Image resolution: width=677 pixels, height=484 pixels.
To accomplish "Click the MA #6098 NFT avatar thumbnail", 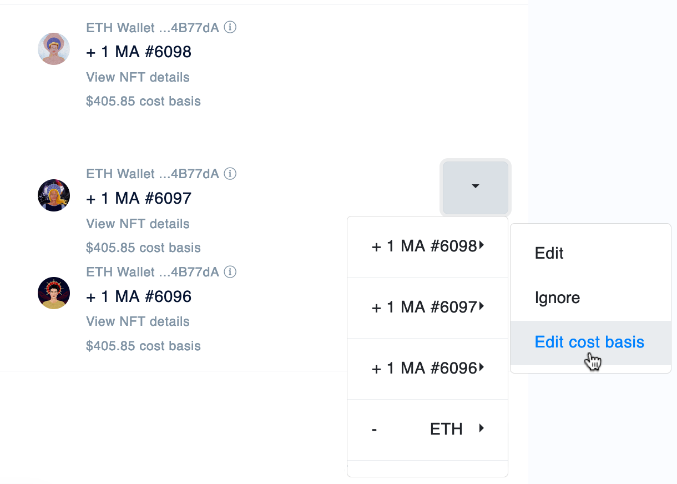I will coord(54,49).
